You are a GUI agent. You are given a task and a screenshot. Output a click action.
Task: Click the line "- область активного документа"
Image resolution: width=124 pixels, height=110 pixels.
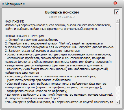click(x=58, y=54)
